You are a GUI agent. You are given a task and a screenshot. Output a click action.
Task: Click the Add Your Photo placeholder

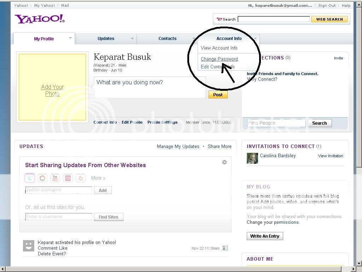[x=52, y=90]
